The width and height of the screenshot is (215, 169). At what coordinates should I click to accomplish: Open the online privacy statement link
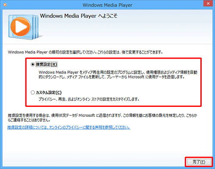click(x=69, y=127)
